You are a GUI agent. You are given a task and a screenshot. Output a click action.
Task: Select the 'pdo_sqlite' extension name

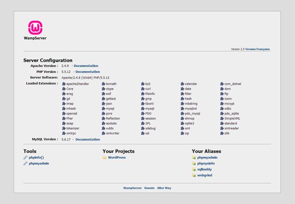coord(232,114)
